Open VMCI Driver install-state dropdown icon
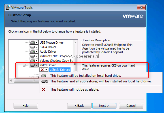164x113 pixels. point(34,65)
